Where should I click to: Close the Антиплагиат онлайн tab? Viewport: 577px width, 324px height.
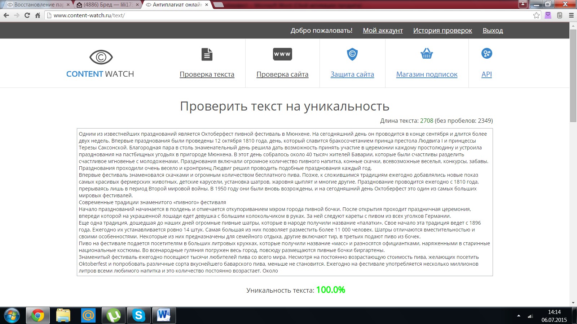pyautogui.click(x=207, y=5)
